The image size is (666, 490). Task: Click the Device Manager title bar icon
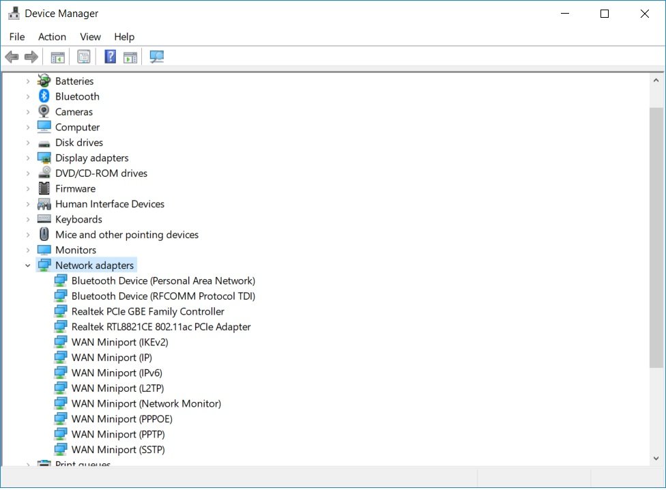click(x=14, y=13)
